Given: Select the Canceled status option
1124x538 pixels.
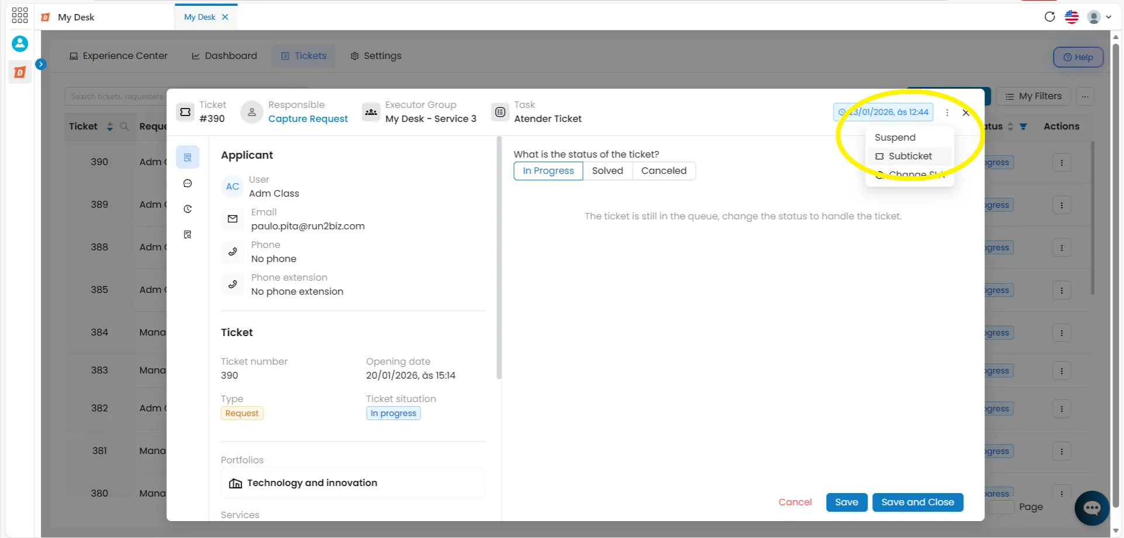Looking at the screenshot, I should coord(664,171).
